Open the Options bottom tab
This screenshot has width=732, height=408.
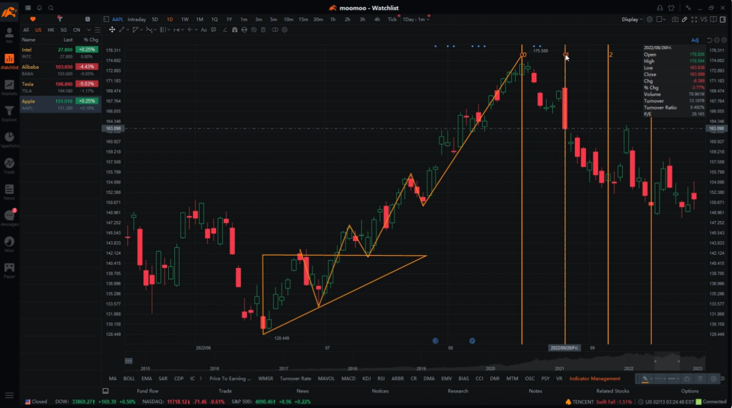click(690, 391)
